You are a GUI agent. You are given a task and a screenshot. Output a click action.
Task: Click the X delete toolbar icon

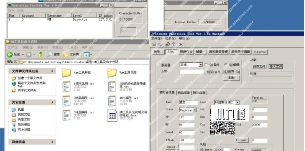181,45
